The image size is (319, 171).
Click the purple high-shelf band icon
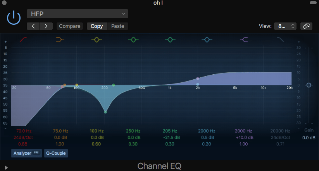click(244, 39)
